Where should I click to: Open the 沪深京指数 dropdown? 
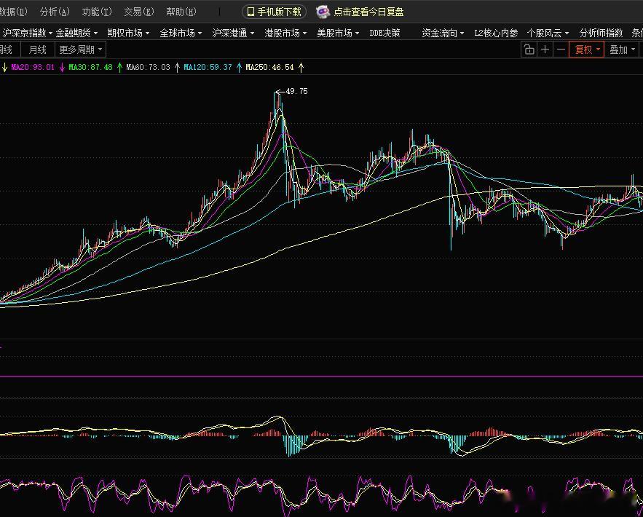[x=28, y=33]
